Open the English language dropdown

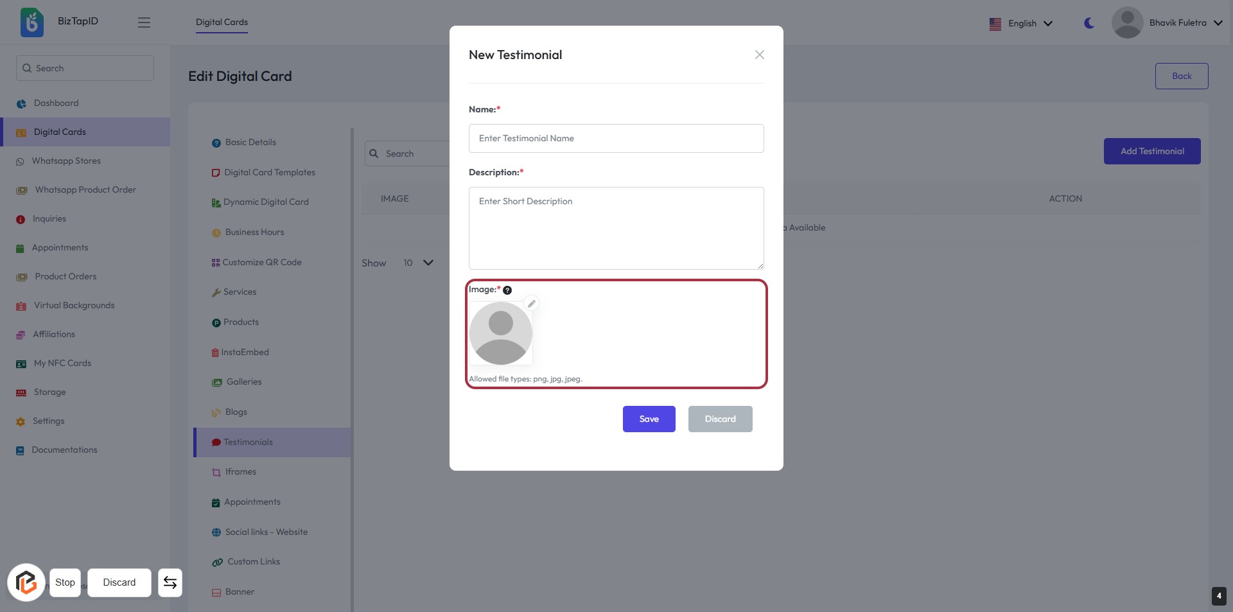click(1021, 24)
